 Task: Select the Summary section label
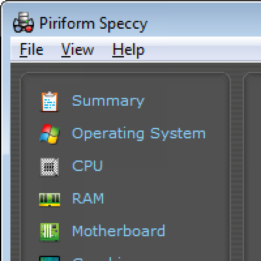click(108, 101)
